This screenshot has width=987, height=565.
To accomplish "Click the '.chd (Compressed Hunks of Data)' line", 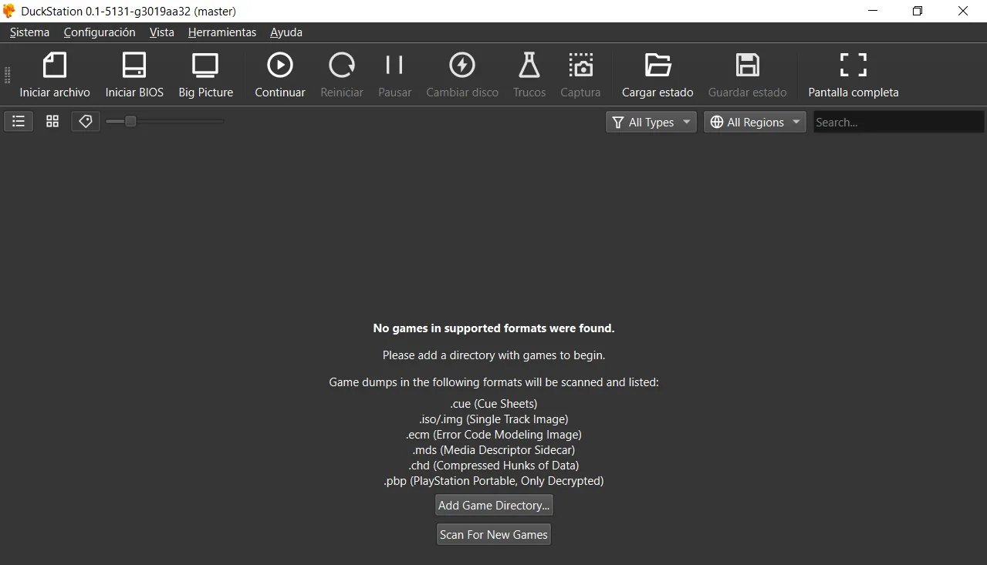I will point(494,466).
